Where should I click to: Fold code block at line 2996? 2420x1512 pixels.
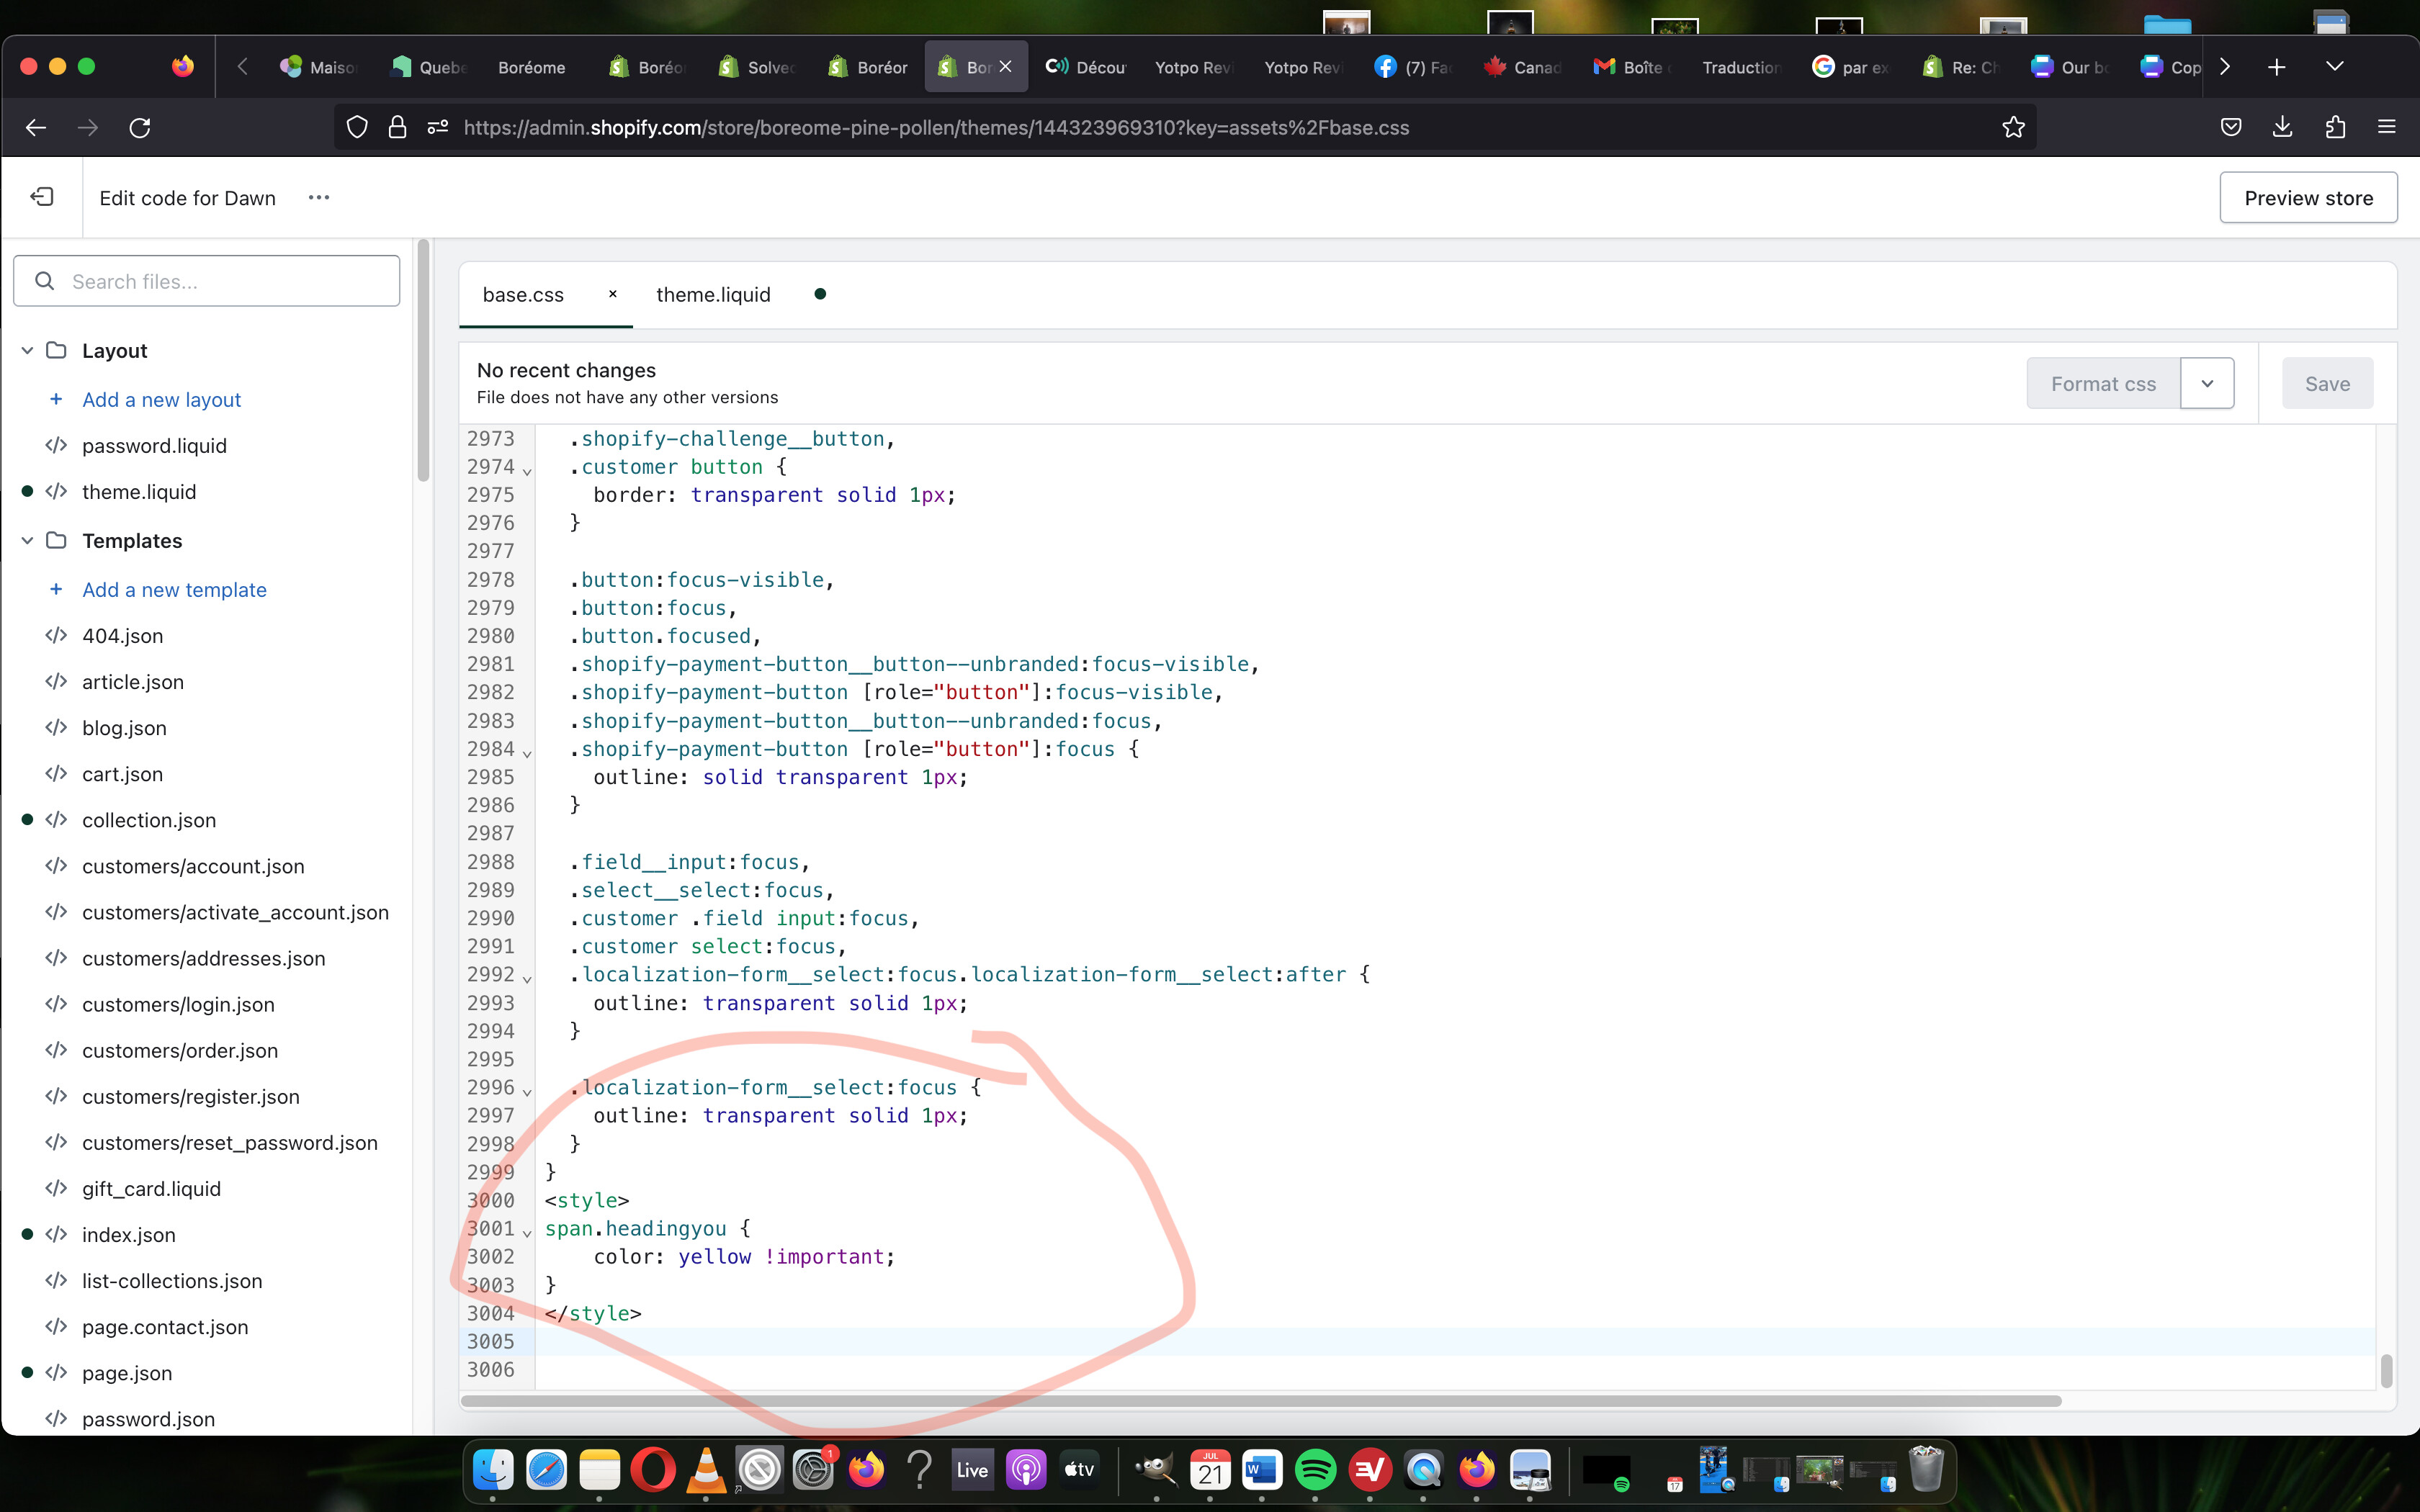click(x=527, y=1092)
